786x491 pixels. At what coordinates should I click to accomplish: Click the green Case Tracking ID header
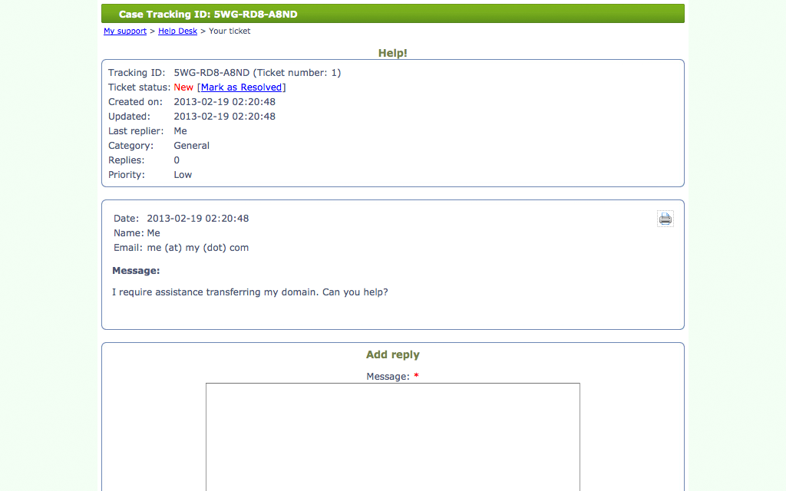[392, 14]
